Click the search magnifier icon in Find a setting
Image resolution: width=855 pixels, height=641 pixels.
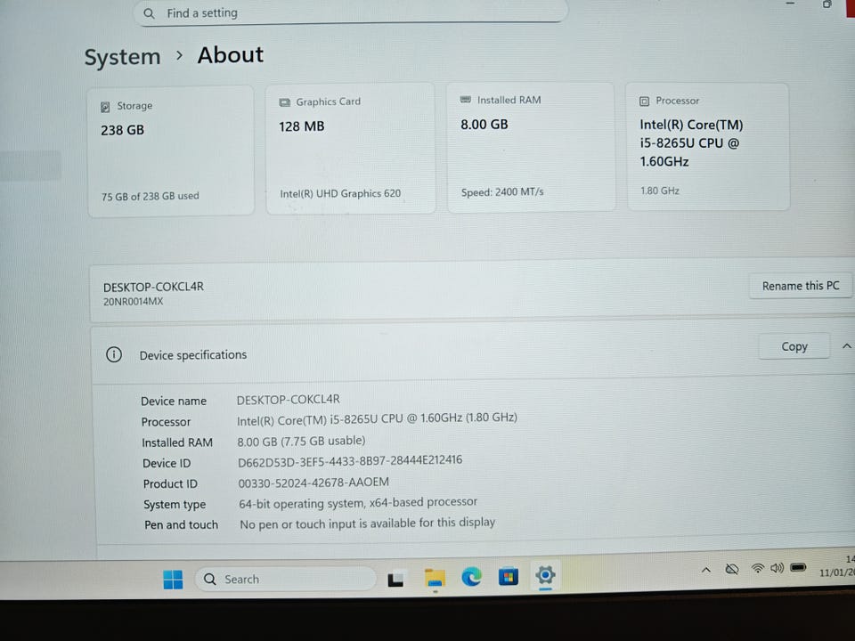[x=149, y=13]
